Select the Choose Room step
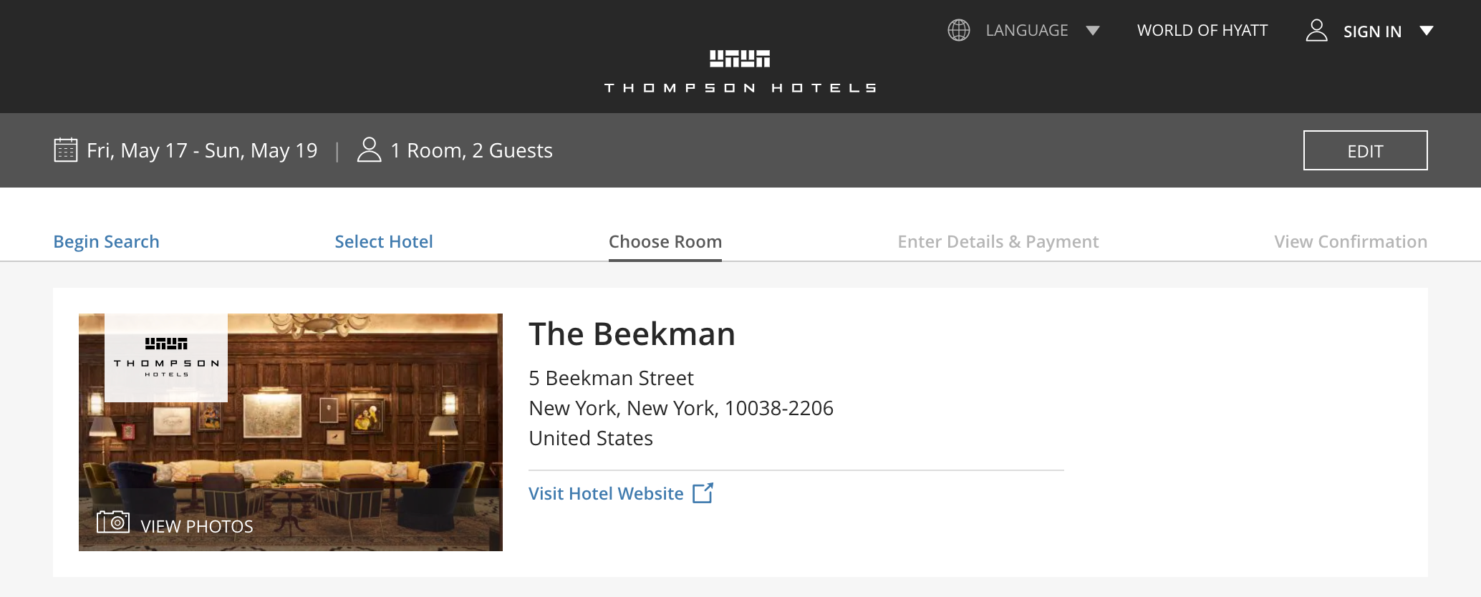This screenshot has width=1481, height=597. click(x=665, y=242)
